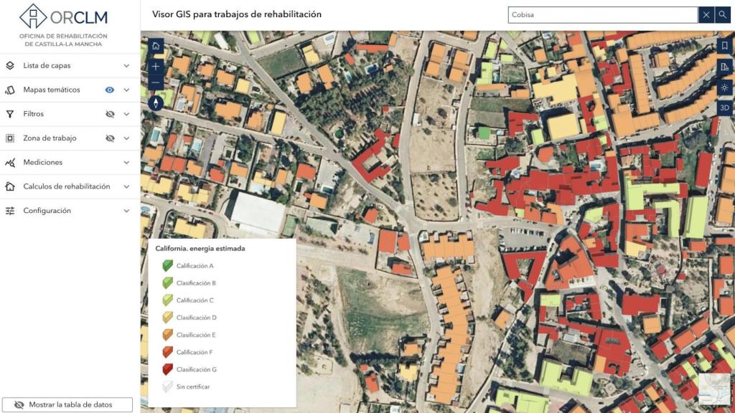Open the Calculos de rehabilitación menu

pyautogui.click(x=66, y=186)
